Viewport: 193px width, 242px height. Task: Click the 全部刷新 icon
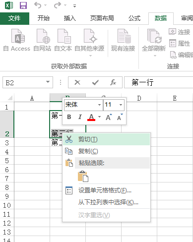pos(154,36)
